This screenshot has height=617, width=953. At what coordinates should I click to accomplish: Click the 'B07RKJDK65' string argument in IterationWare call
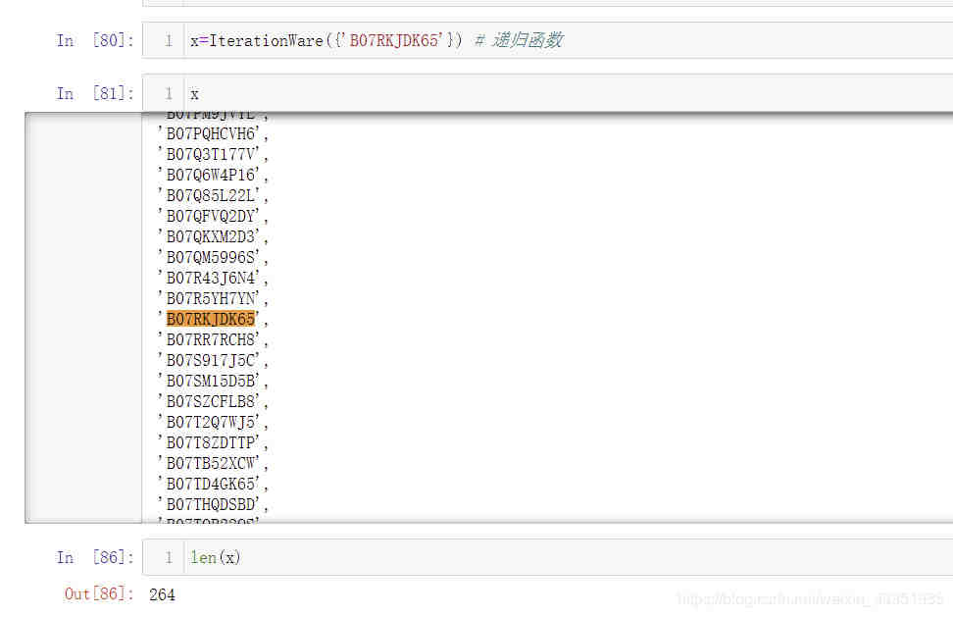tap(393, 40)
